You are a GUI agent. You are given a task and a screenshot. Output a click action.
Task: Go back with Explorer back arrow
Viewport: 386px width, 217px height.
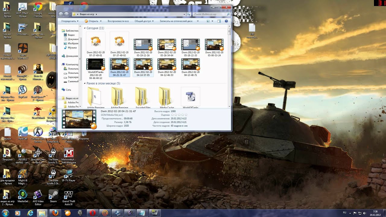point(61,14)
